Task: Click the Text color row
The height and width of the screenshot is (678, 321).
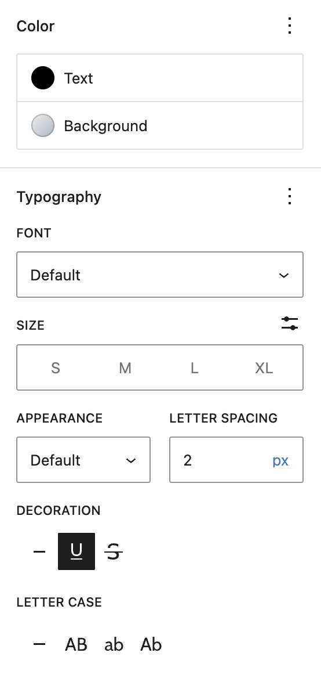Action: (160, 78)
